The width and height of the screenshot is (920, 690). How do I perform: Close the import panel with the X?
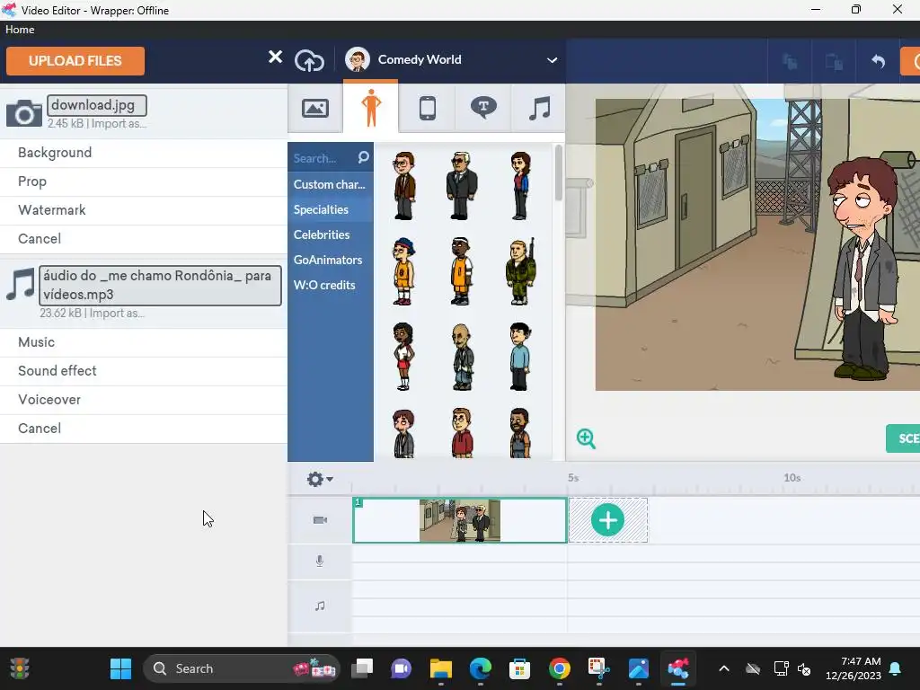[275, 57]
